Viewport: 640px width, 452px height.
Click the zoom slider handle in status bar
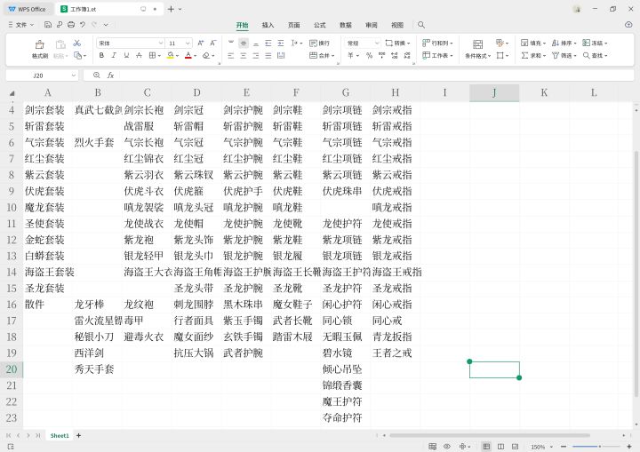(600, 447)
